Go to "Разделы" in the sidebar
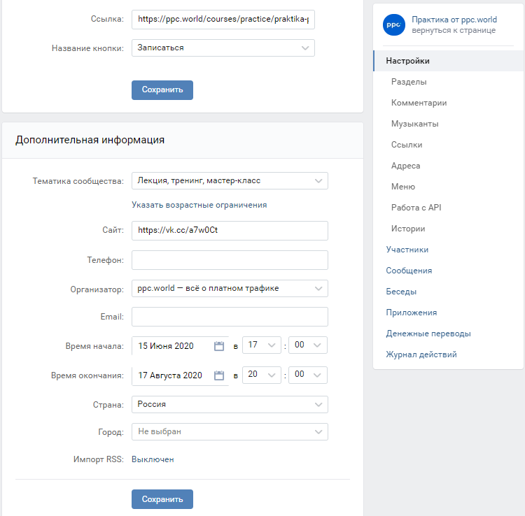The height and width of the screenshot is (516, 525). coord(409,82)
